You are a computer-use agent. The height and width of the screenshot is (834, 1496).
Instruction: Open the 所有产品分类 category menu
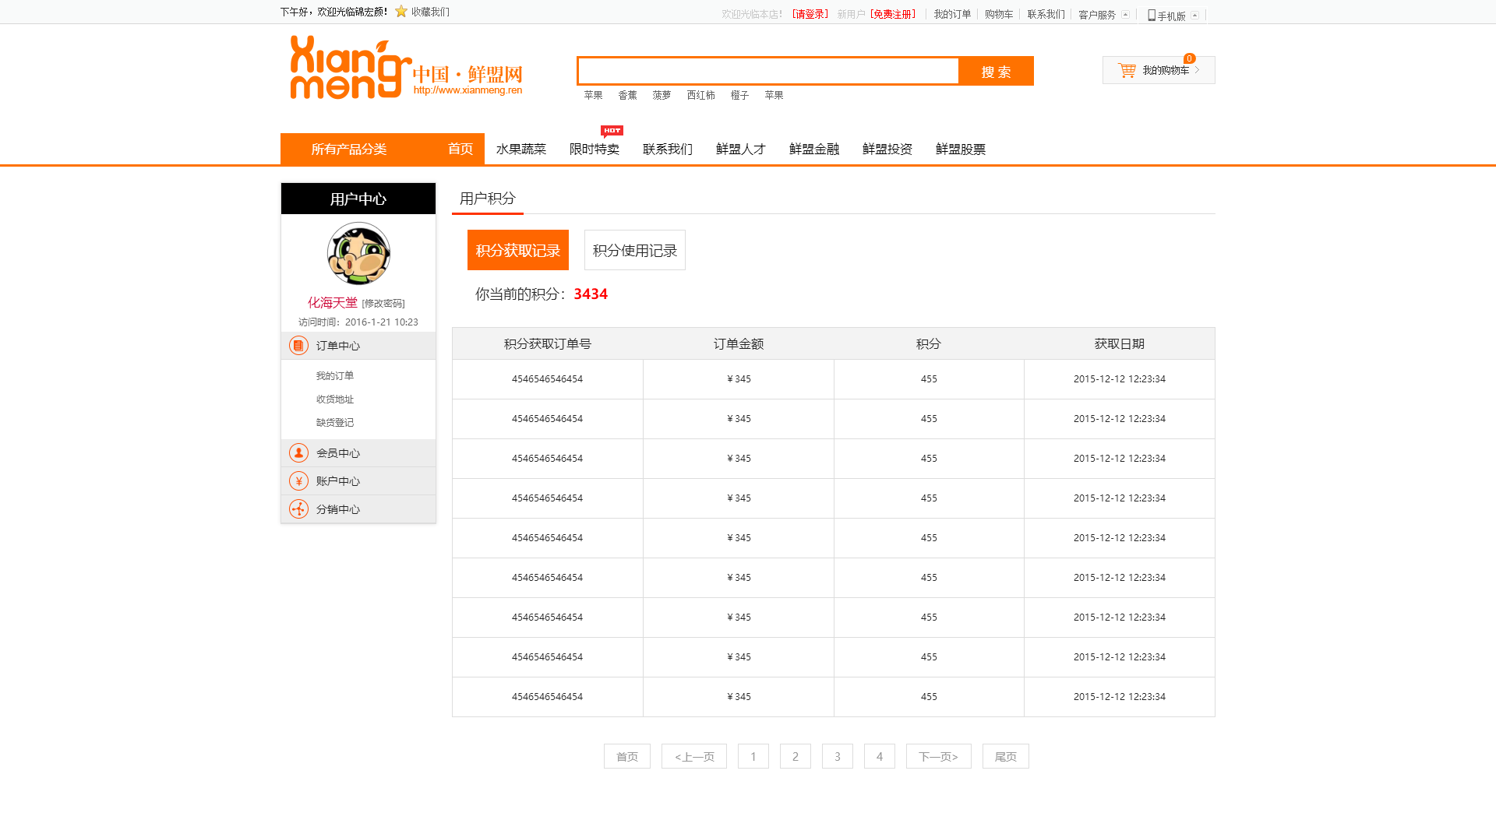[x=348, y=150]
